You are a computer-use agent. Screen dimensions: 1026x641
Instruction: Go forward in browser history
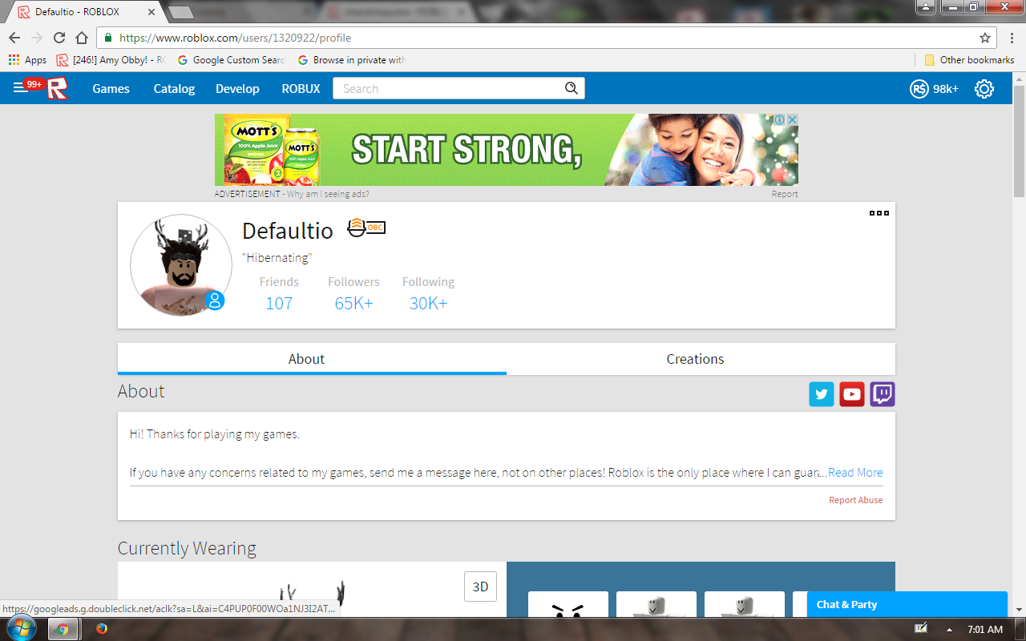(x=37, y=38)
